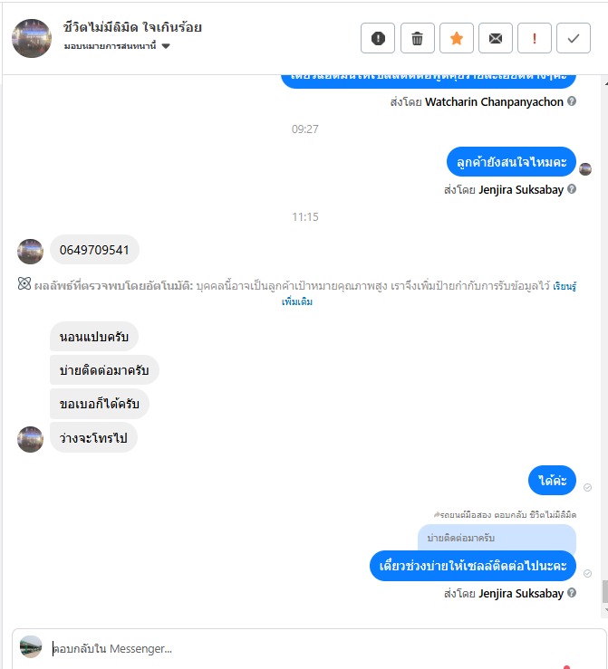Click the contact's profile picture in header
The image size is (608, 669).
32,38
